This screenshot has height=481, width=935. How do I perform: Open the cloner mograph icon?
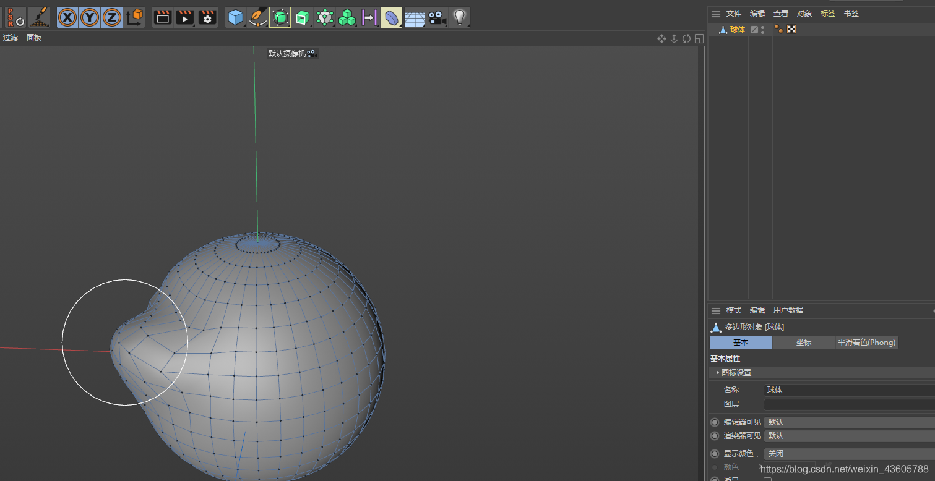pyautogui.click(x=325, y=17)
